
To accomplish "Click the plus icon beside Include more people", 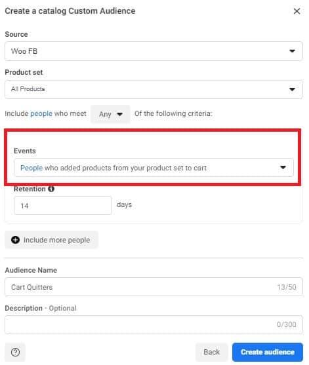I will 16,240.
